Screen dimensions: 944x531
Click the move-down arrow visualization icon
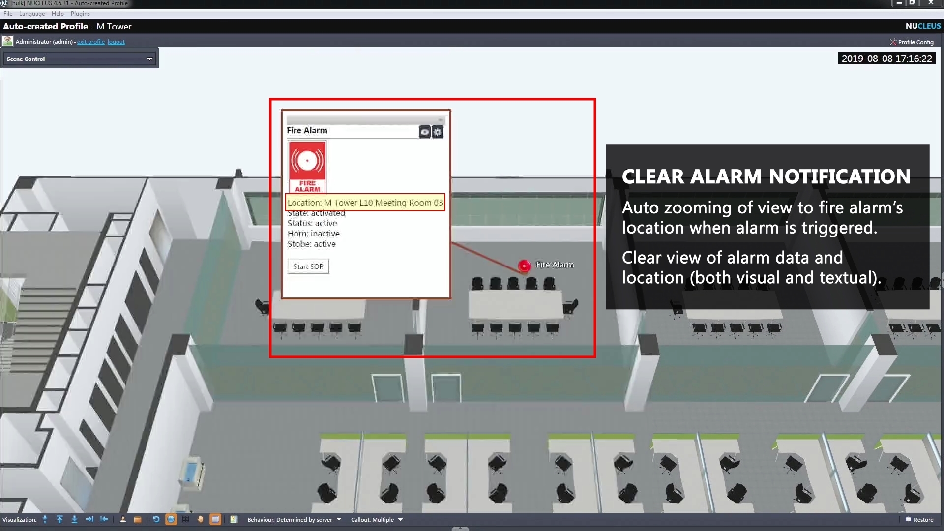pos(74,519)
